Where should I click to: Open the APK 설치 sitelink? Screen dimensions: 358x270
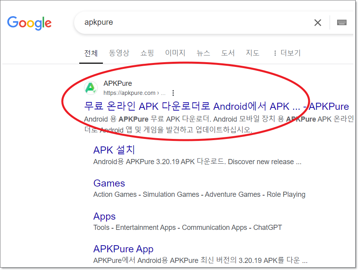tap(114, 150)
